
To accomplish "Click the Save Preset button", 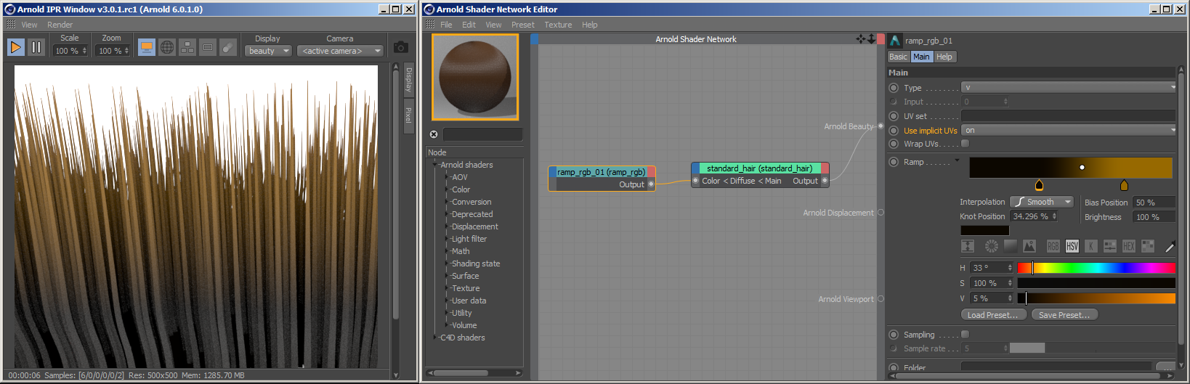I will click(1064, 315).
